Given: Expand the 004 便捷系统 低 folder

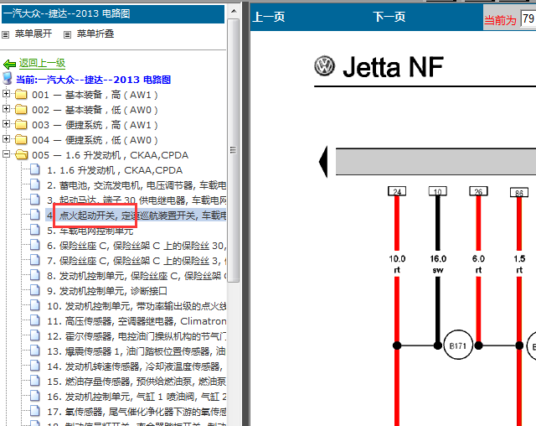Looking at the screenshot, I should (x=6, y=138).
